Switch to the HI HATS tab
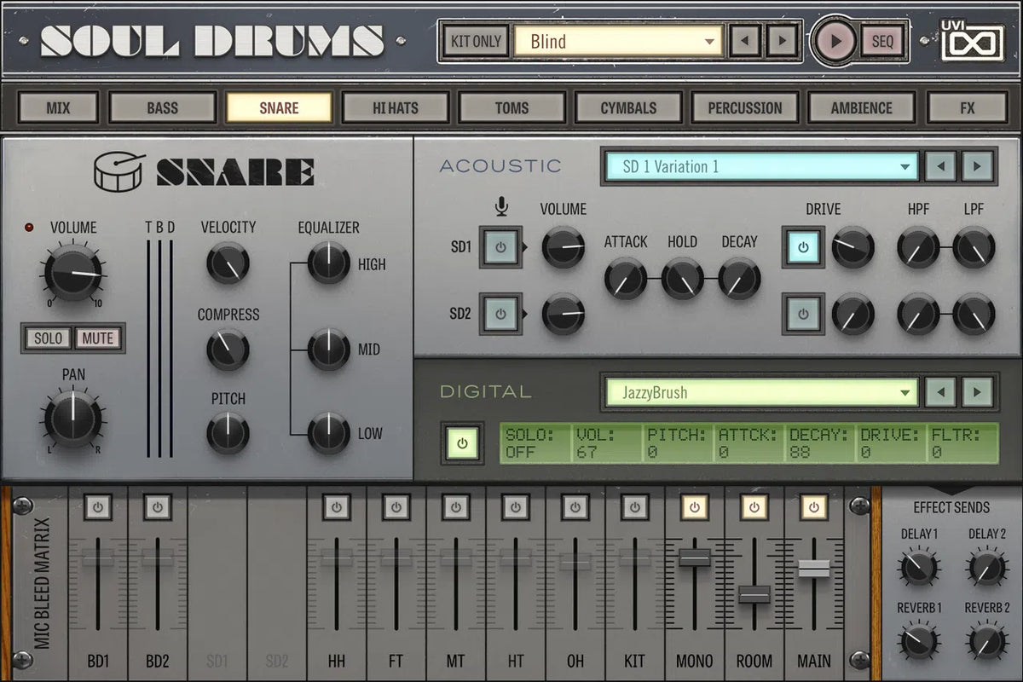Screen dimensions: 1023x682 (x=396, y=108)
